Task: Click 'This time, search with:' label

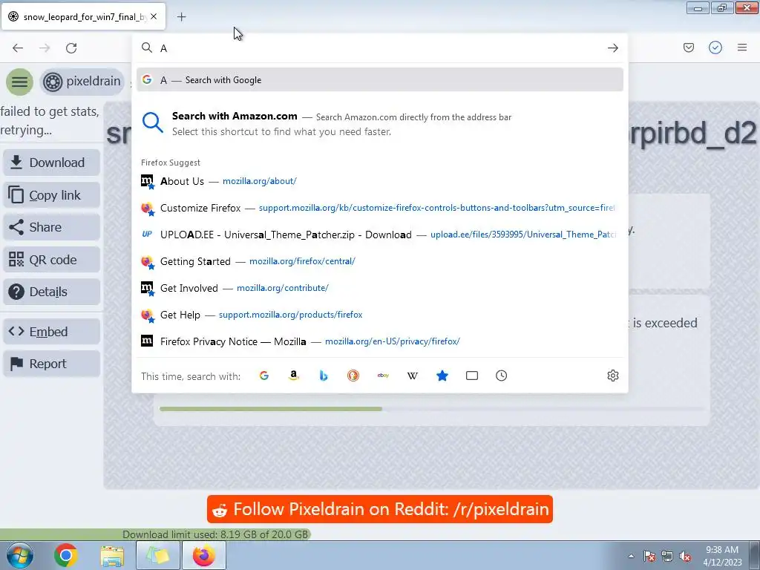Action: tap(191, 376)
